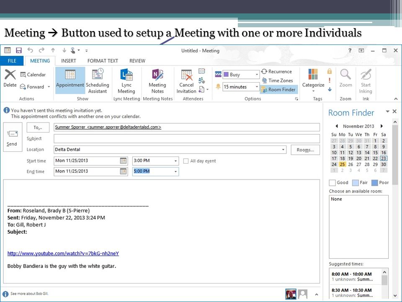The image size is (402, 302).
Task: Click the Fair availability legend swatch
Action: pos(356,182)
